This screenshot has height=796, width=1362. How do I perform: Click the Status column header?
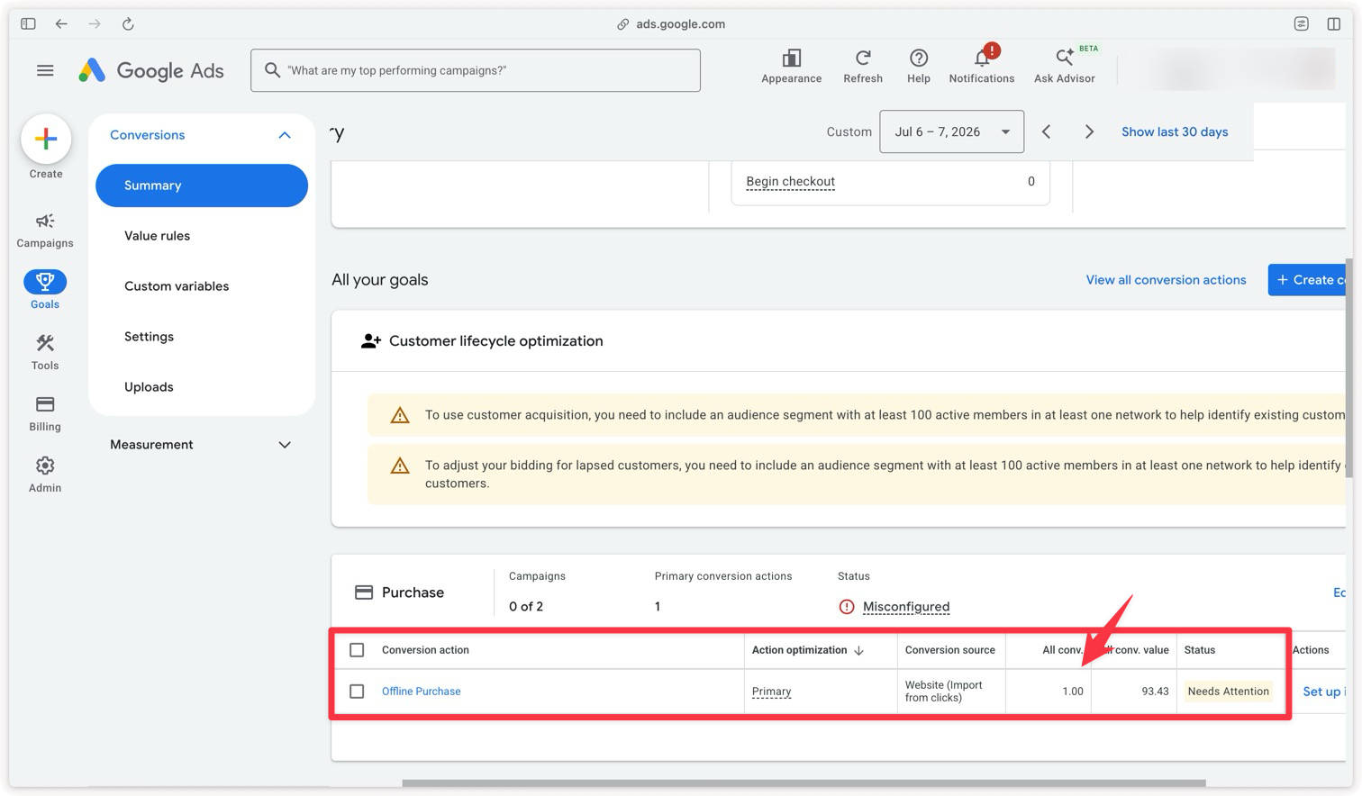tap(1200, 650)
